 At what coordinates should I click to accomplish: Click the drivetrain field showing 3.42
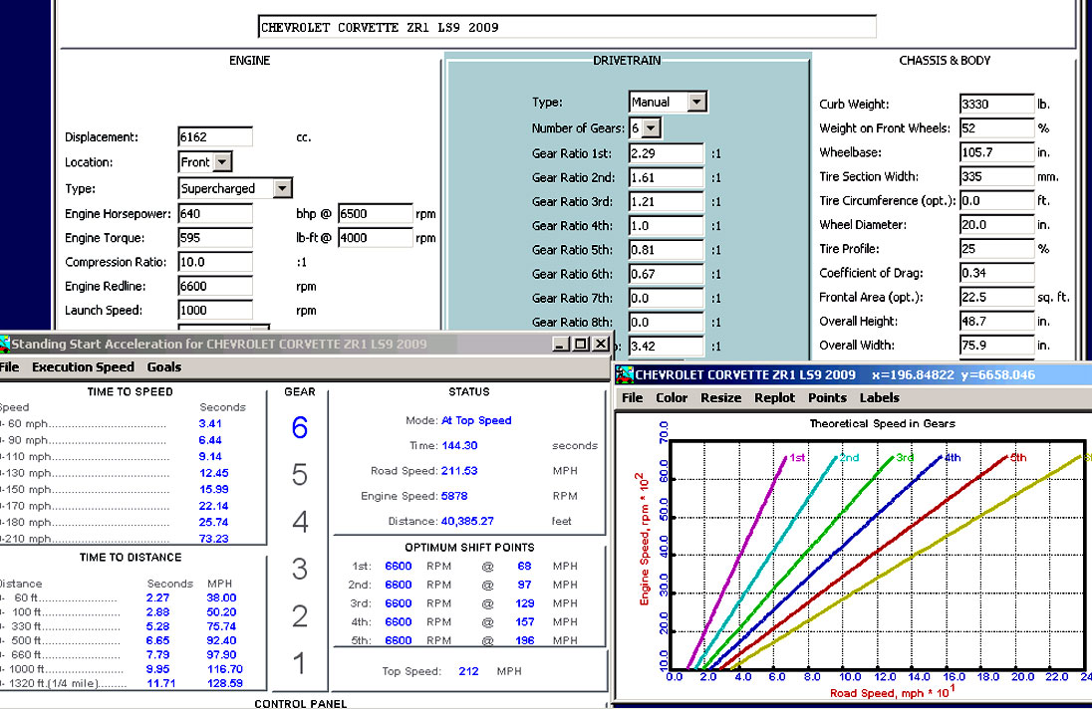666,346
